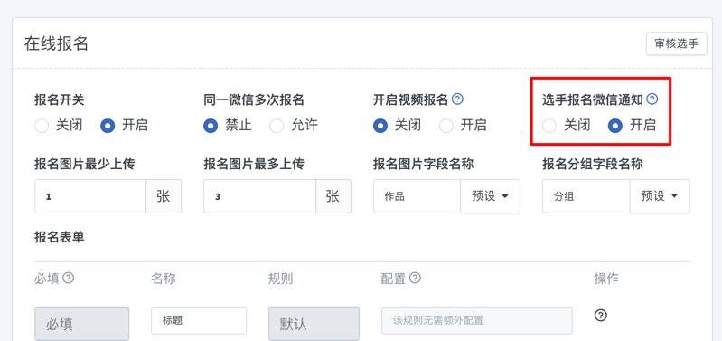Click help icon beside 选手报名微信通知
The width and height of the screenshot is (722, 341).
click(x=652, y=99)
